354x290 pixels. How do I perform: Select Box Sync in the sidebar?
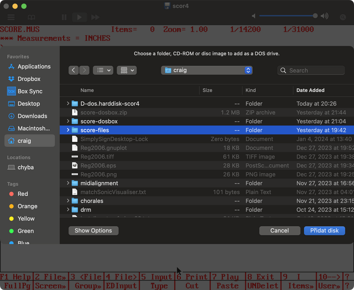30,91
